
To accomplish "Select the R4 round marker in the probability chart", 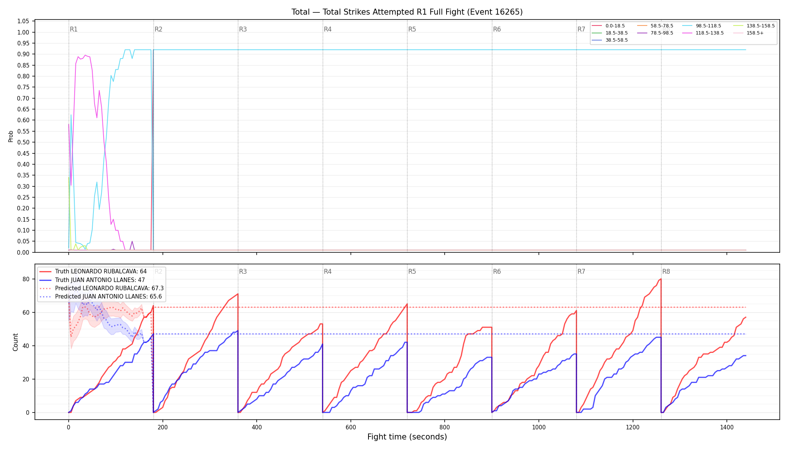I will [328, 29].
